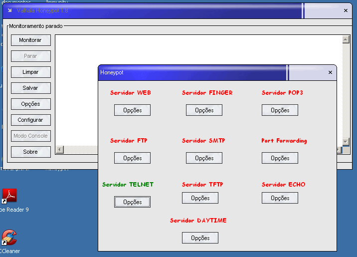
Task: Click the Modo Console button
Action: click(31, 136)
